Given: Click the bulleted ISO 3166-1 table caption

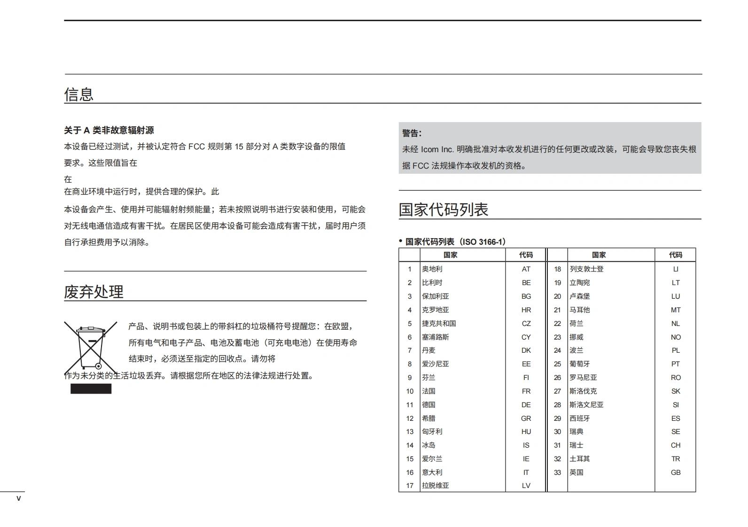Looking at the screenshot, I should pyautogui.click(x=453, y=241).
